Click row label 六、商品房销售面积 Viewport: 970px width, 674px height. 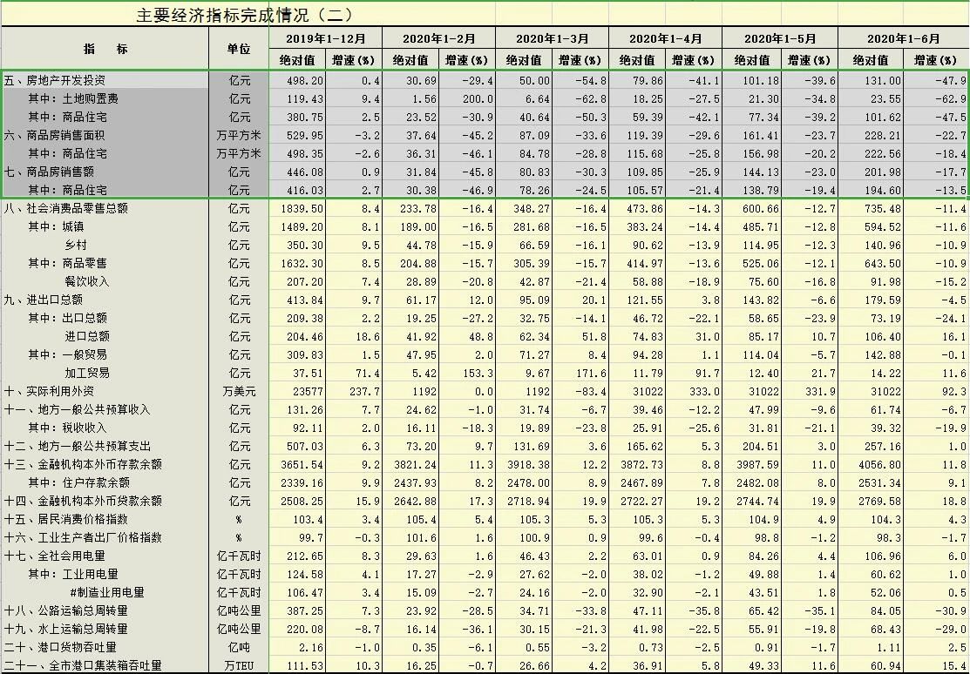[x=55, y=136]
